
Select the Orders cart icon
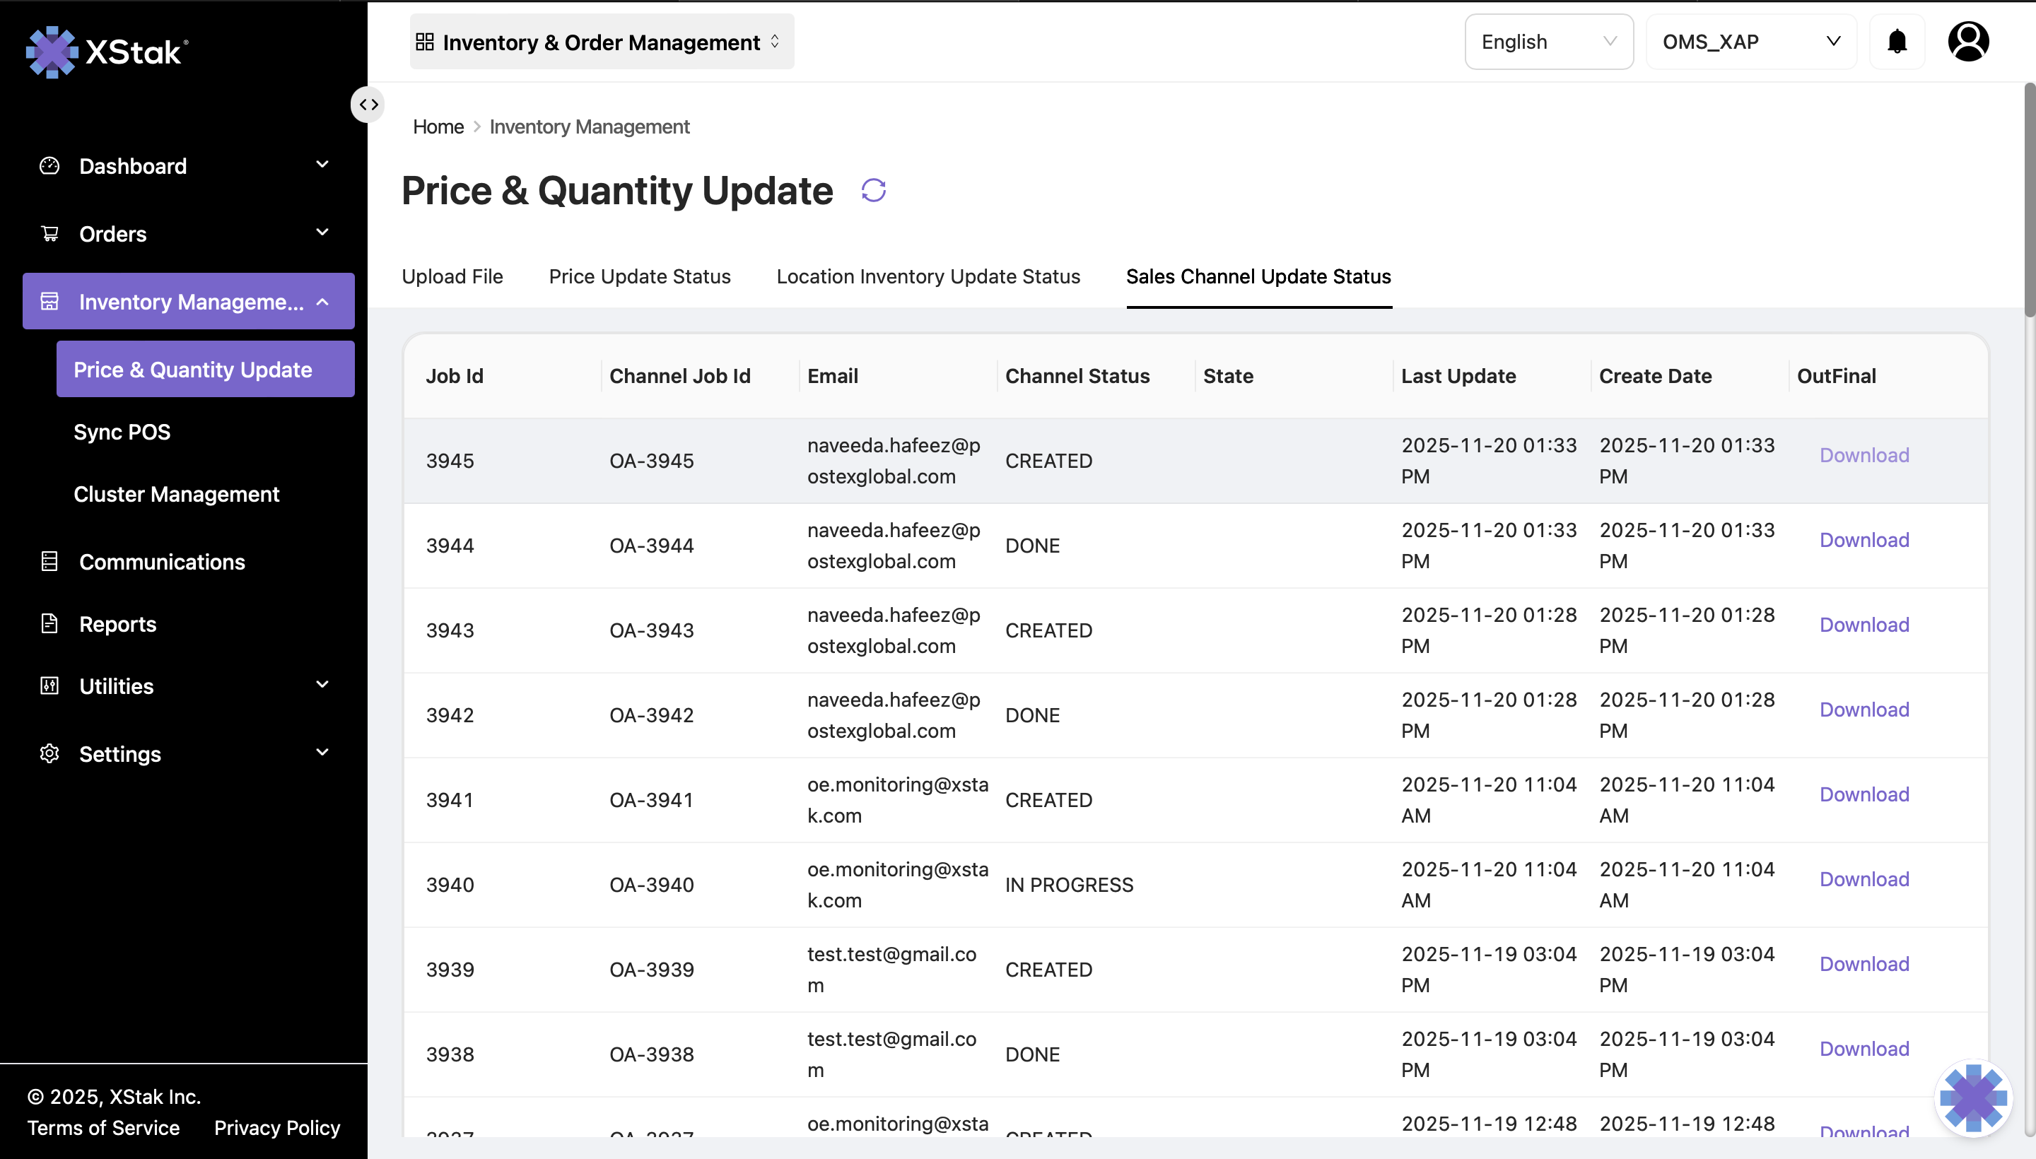[49, 233]
